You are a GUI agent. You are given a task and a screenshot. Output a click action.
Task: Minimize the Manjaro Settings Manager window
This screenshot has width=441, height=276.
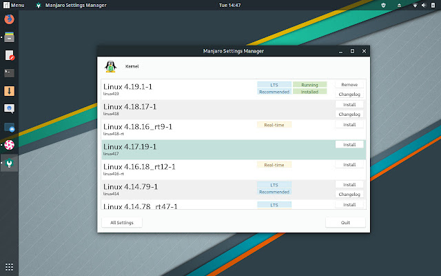(340, 51)
